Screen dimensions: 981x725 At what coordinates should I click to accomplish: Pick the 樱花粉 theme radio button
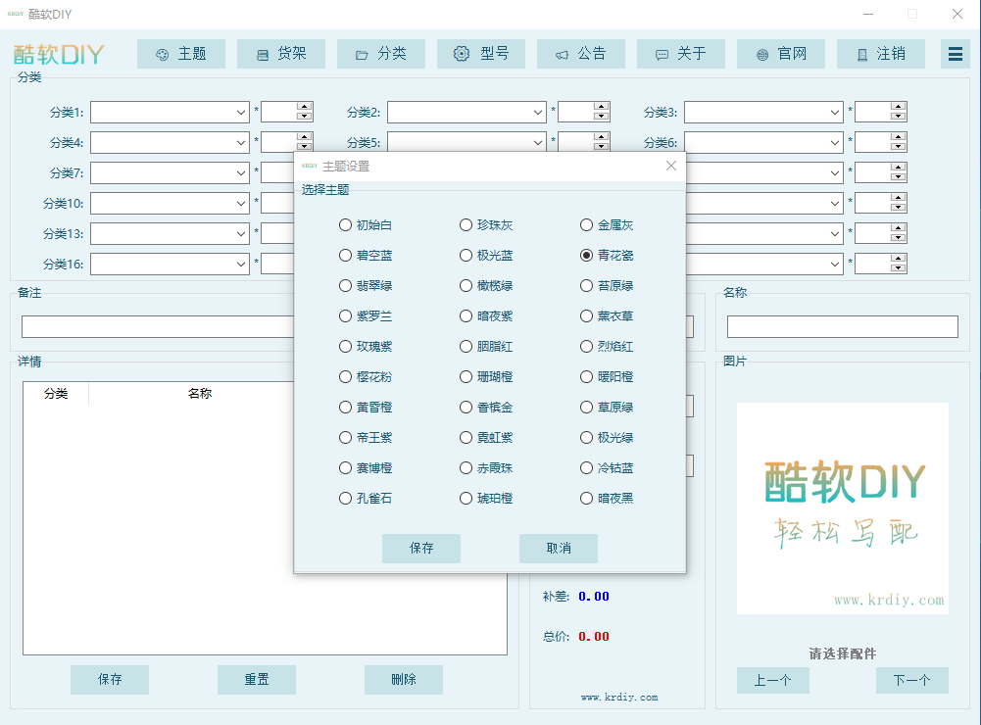tap(345, 377)
